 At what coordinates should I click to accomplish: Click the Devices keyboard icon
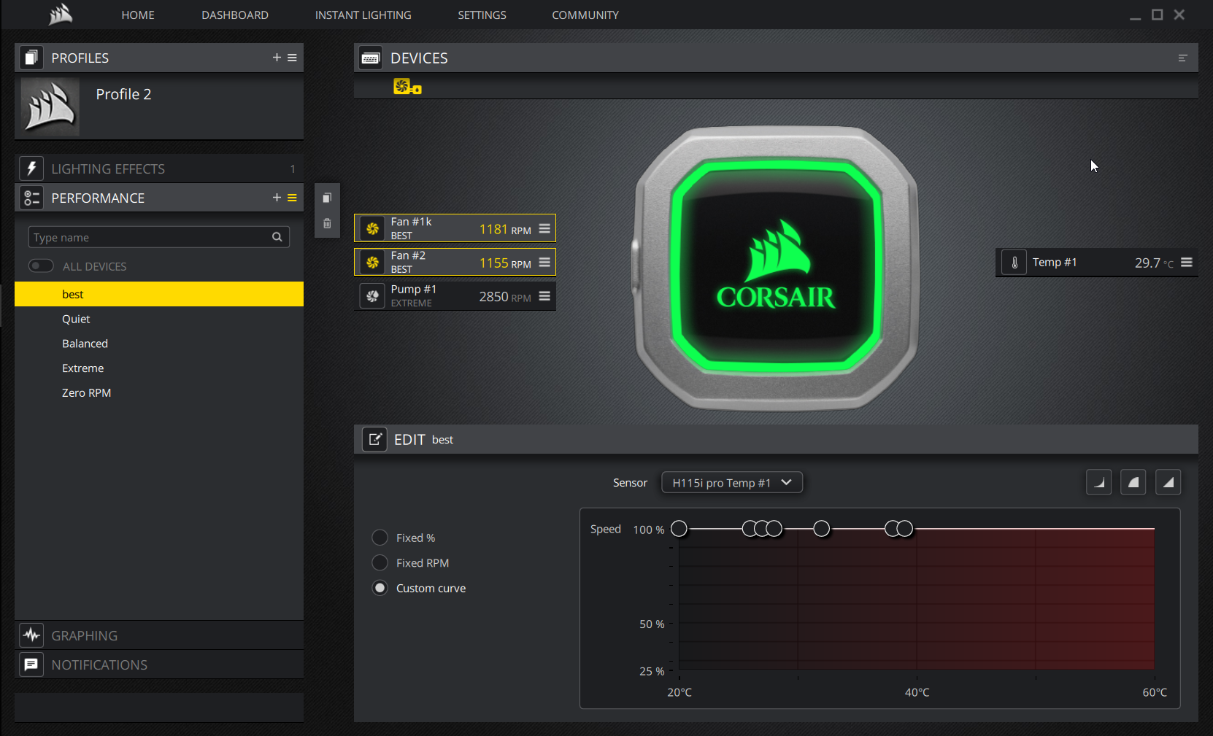(x=371, y=58)
